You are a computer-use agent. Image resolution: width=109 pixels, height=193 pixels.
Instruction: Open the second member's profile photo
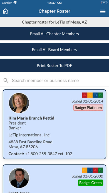pyautogui.click(x=19, y=178)
